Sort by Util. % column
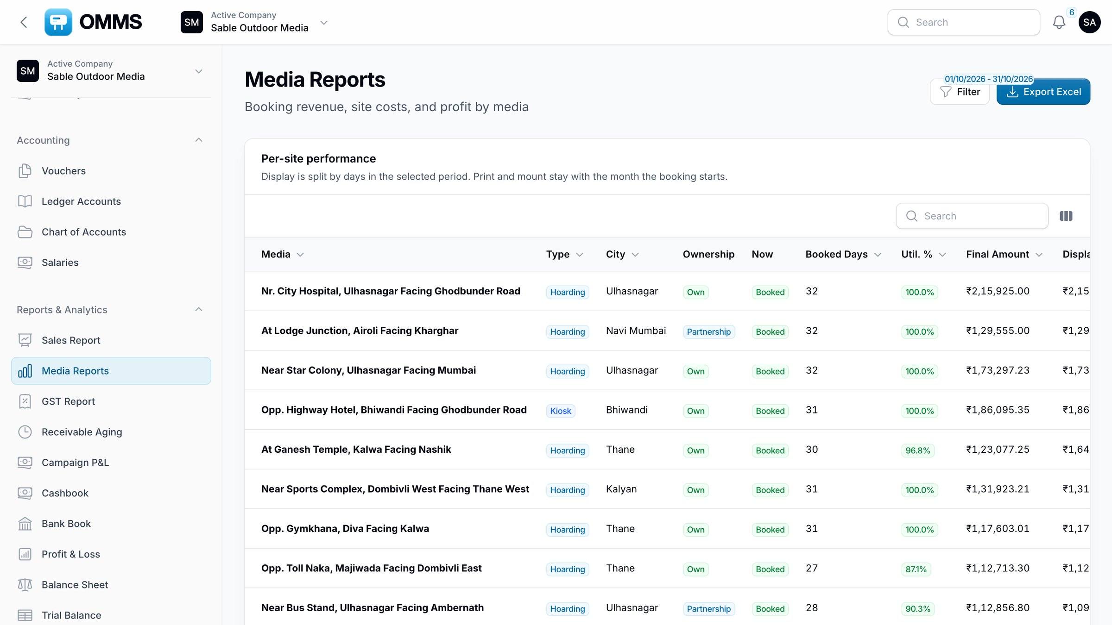The image size is (1112, 625). click(x=923, y=254)
